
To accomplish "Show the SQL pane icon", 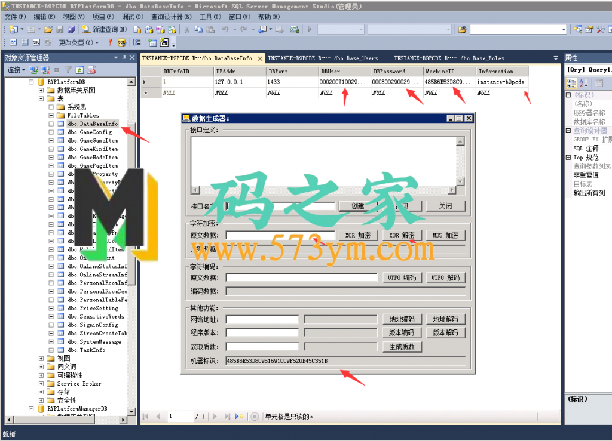I will pos(36,42).
